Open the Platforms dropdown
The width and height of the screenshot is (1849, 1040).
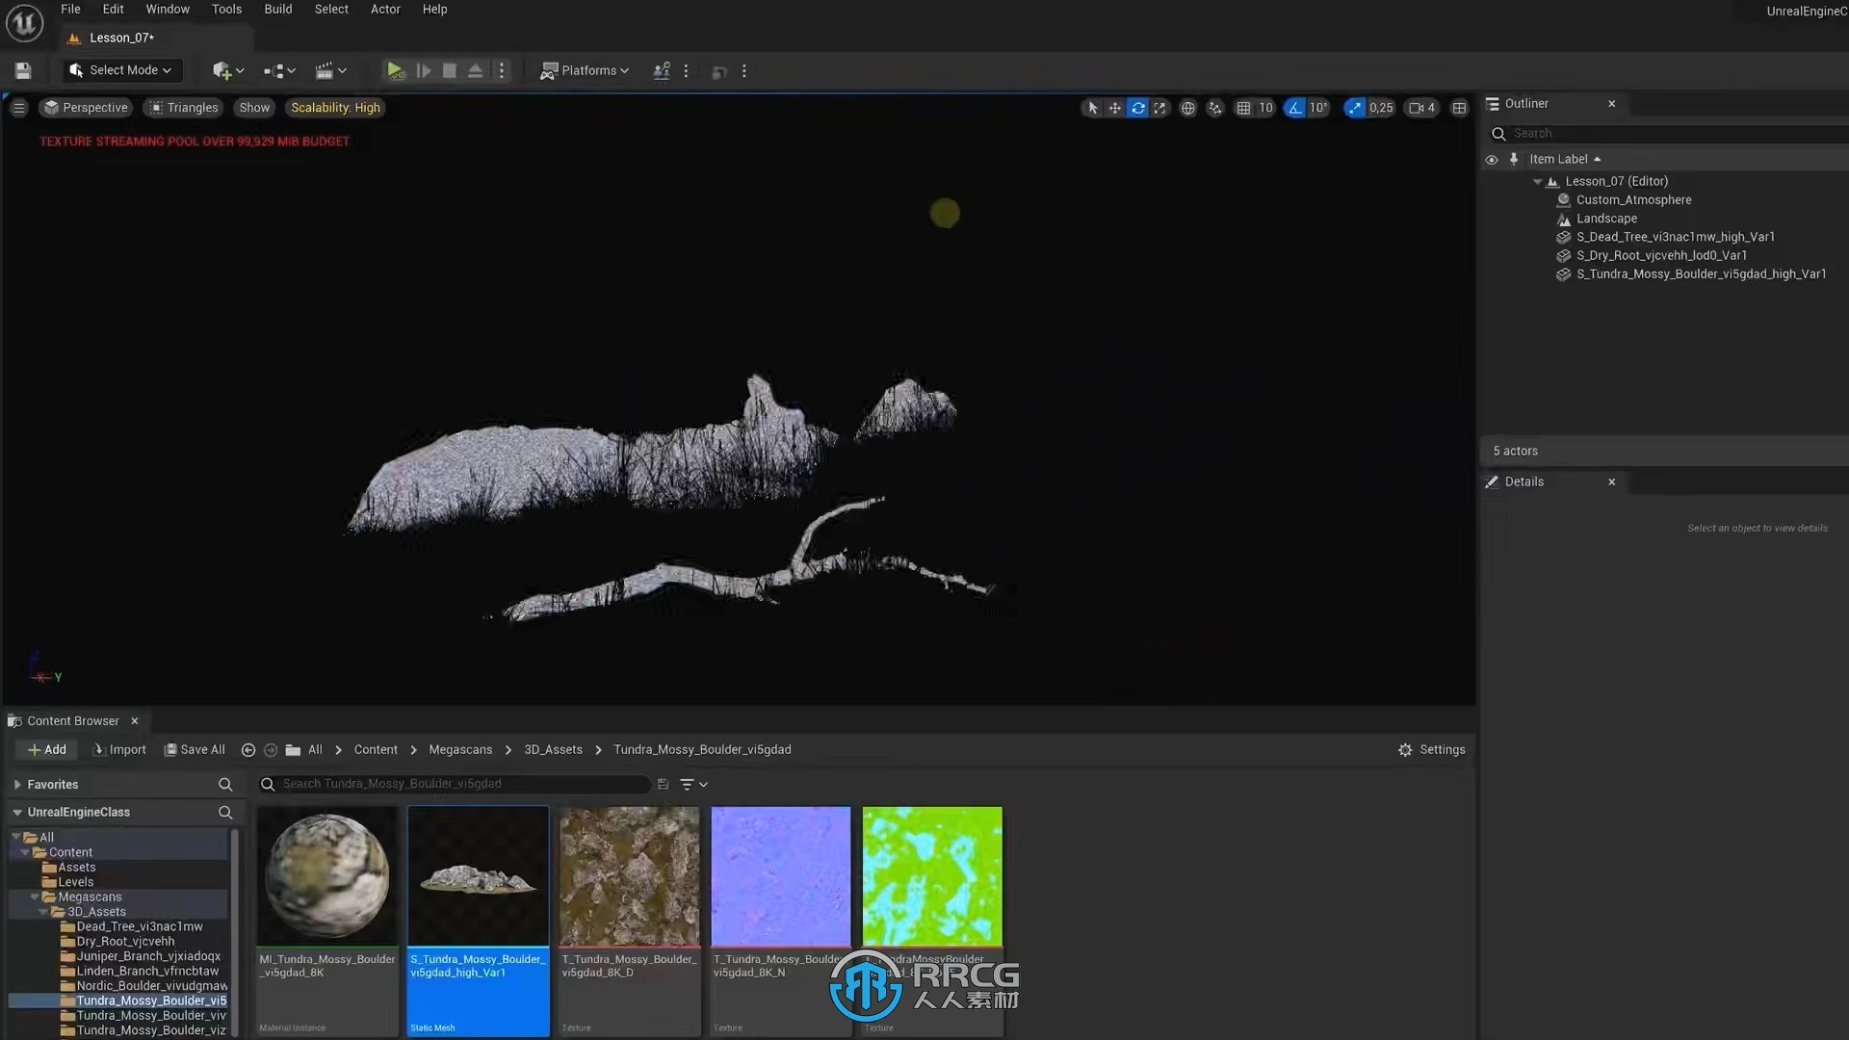click(x=585, y=70)
